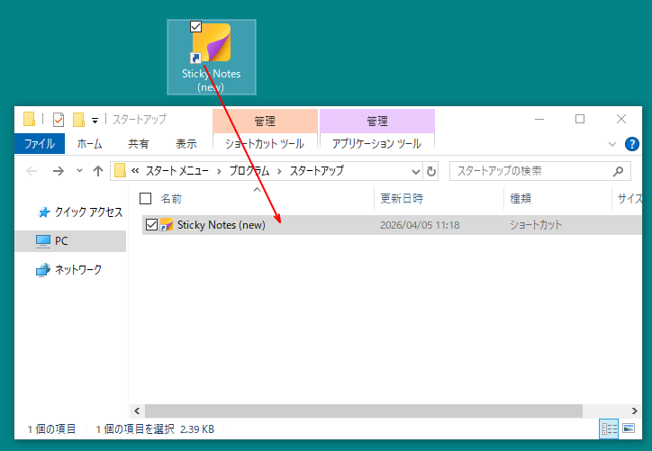The width and height of the screenshot is (652, 451).
Task: Maximize the スタートアップ window
Action: (x=580, y=120)
